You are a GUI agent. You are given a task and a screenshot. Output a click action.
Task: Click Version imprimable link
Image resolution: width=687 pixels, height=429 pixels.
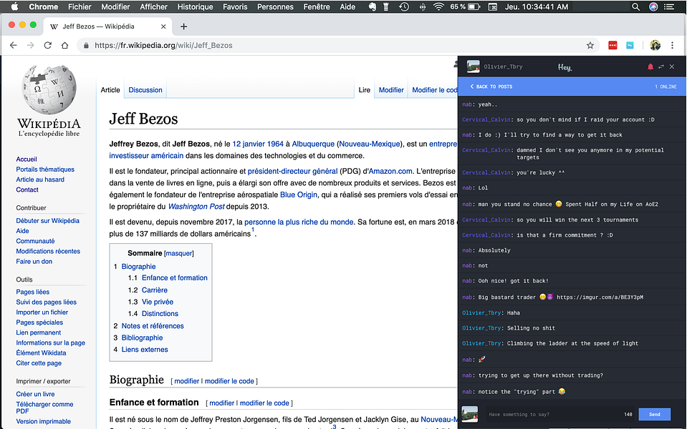[x=43, y=421]
